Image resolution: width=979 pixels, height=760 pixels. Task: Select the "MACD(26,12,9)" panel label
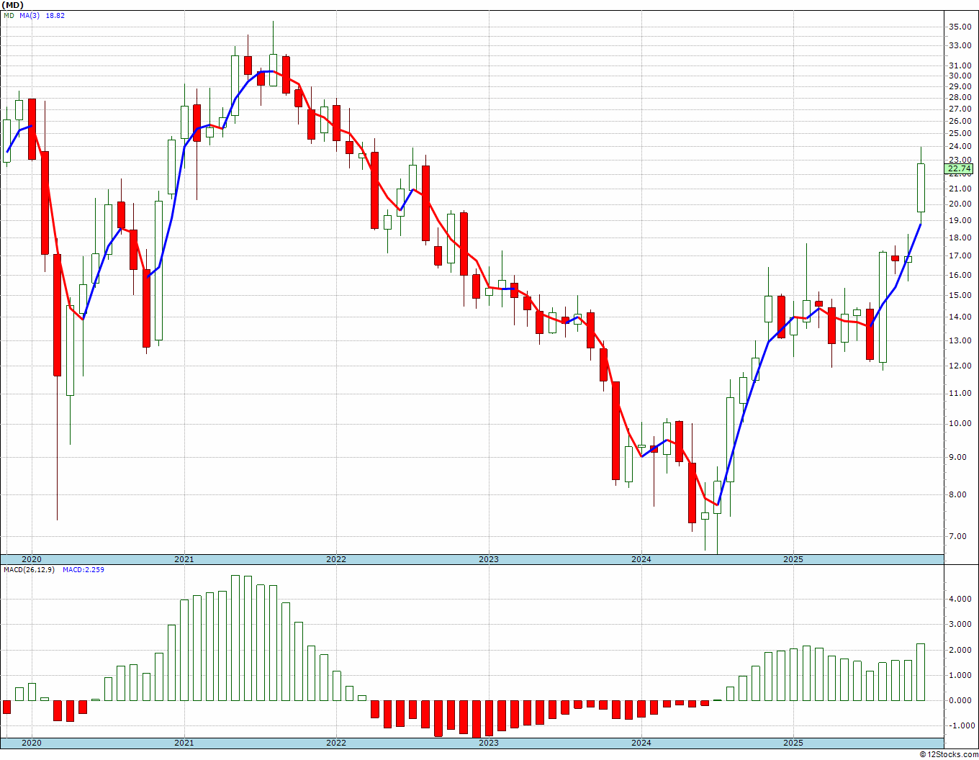click(x=30, y=570)
